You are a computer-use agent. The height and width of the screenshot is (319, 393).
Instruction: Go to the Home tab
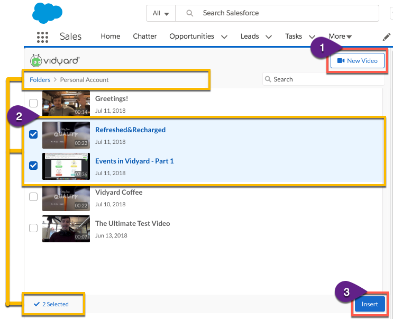(110, 37)
